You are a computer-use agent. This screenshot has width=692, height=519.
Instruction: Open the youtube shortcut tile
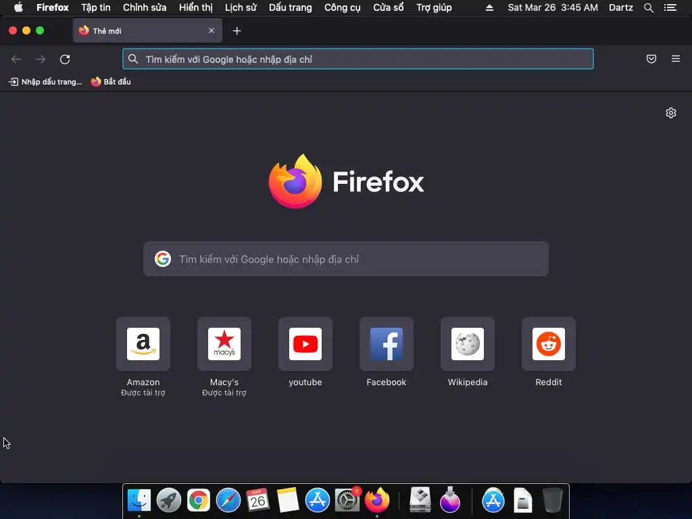305,344
